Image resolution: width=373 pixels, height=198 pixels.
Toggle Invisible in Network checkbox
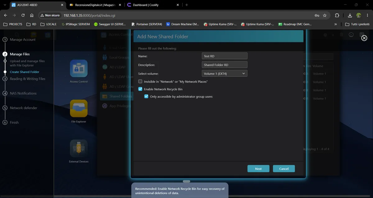pyautogui.click(x=140, y=81)
